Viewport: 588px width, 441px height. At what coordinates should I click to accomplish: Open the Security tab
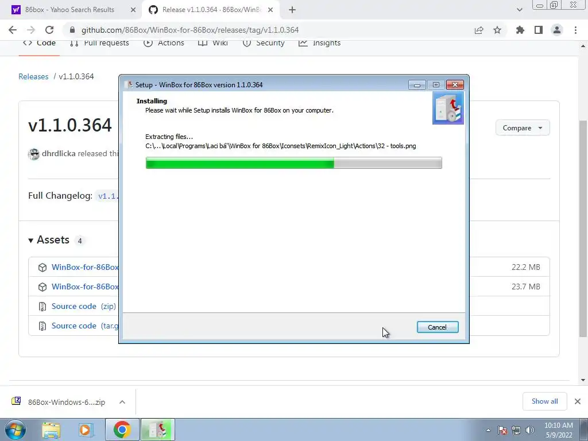pyautogui.click(x=263, y=42)
